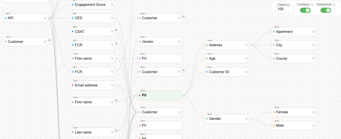Open the menu icon on Address node

(246, 45)
